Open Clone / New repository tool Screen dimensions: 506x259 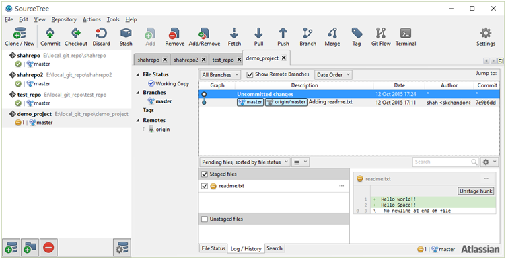click(20, 37)
